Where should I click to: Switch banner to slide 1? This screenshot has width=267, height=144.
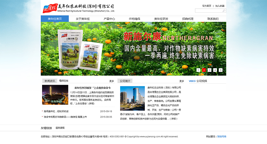click(198, 70)
